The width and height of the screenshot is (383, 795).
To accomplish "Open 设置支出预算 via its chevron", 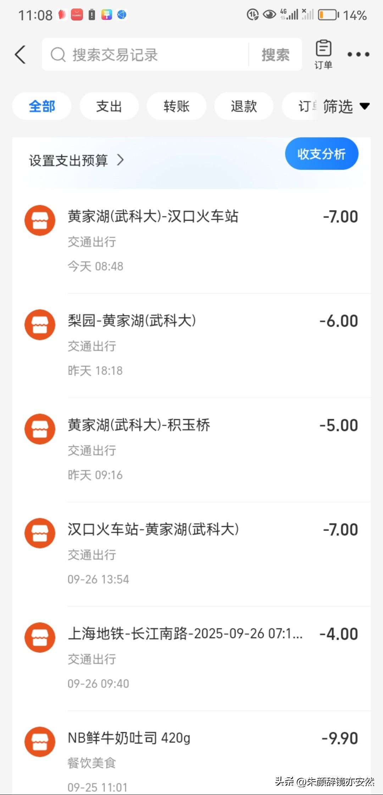I will [121, 160].
